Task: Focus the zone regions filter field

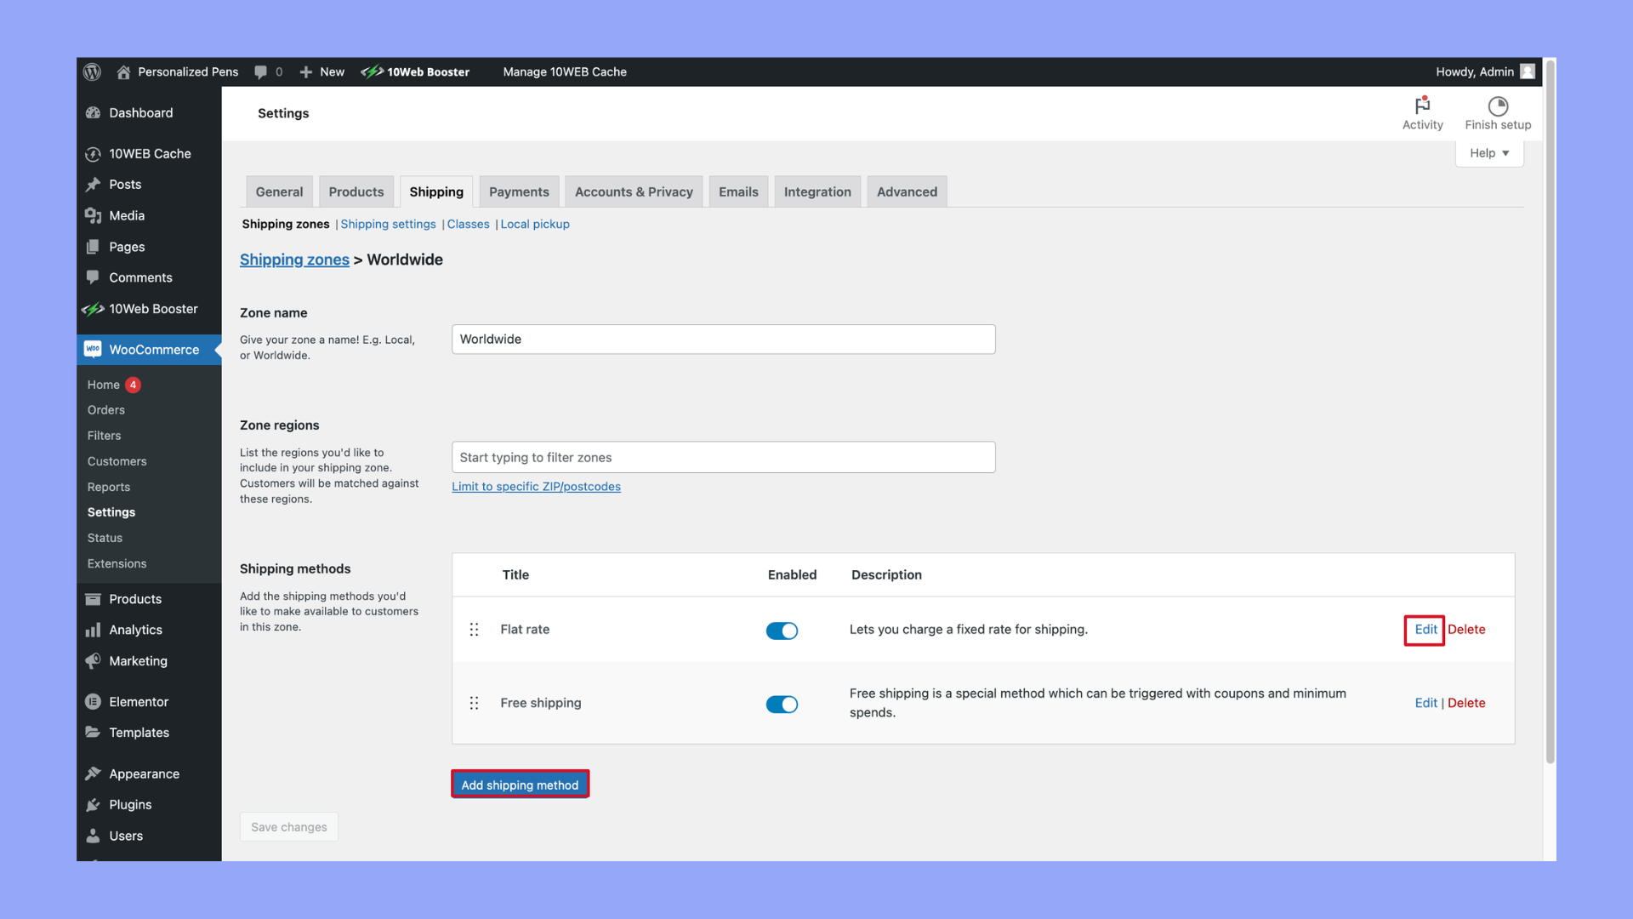Action: (723, 458)
